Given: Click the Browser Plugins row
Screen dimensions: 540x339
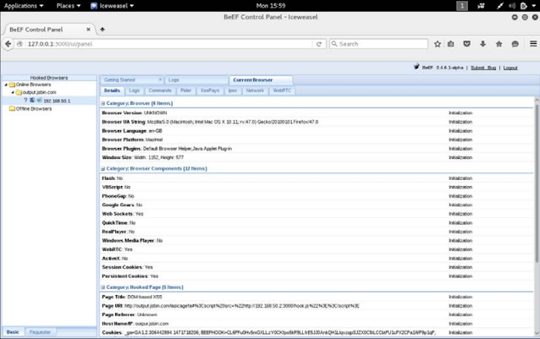Looking at the screenshot, I should [x=317, y=149].
